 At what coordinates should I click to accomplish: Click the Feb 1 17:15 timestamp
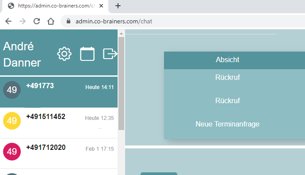tap(99, 149)
